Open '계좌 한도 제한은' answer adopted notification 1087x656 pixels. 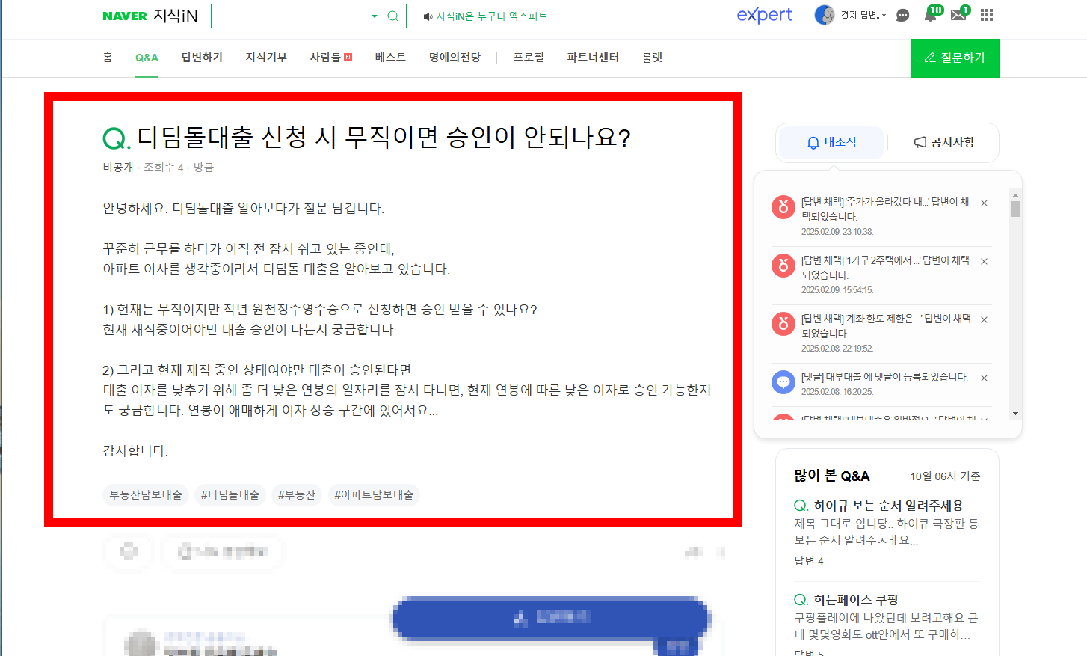tap(886, 326)
